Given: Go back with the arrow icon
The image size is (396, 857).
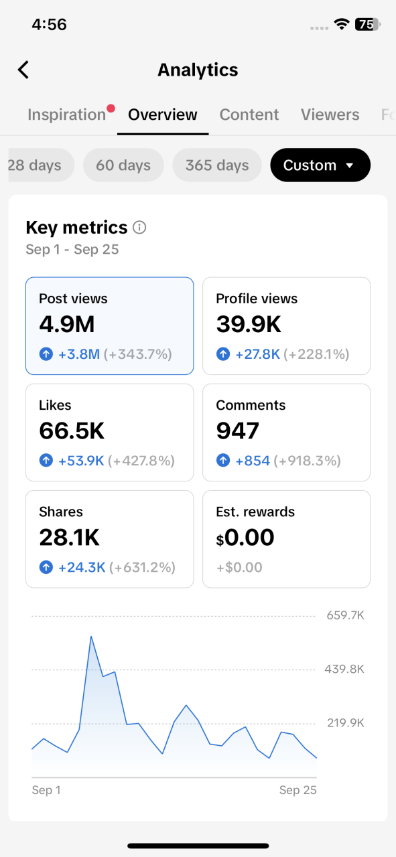Looking at the screenshot, I should point(23,70).
